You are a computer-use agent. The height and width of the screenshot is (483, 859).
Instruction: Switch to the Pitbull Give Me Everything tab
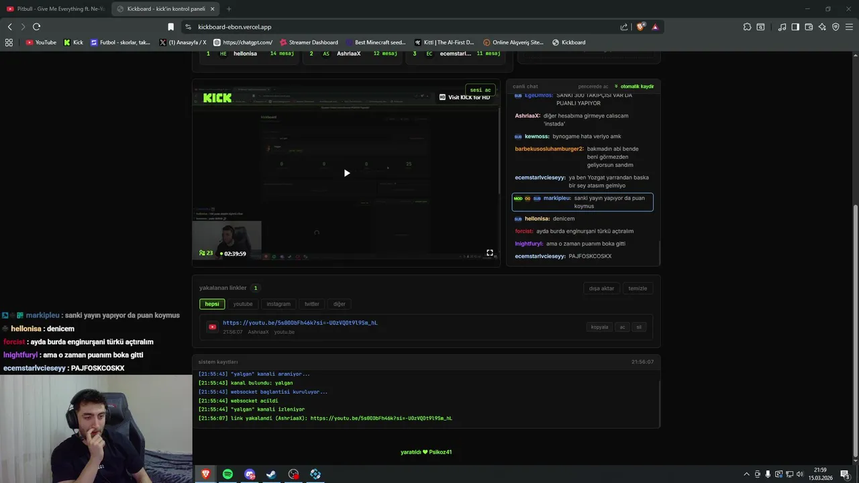(x=56, y=9)
